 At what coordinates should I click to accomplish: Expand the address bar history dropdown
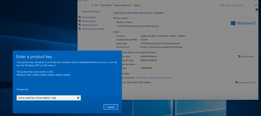click(220, 5)
